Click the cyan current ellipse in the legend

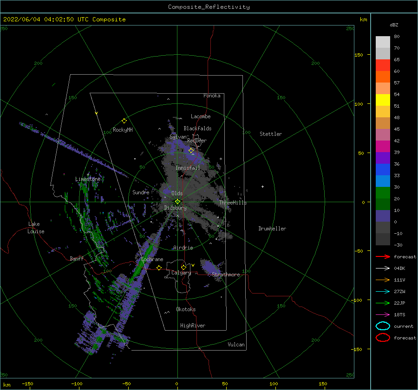[x=383, y=326]
